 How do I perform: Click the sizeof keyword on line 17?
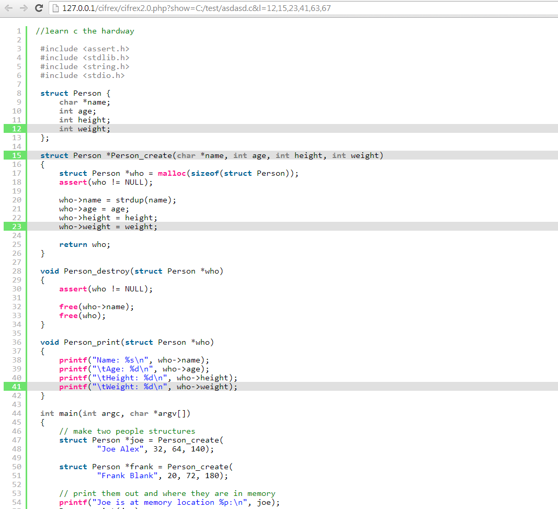pos(204,173)
